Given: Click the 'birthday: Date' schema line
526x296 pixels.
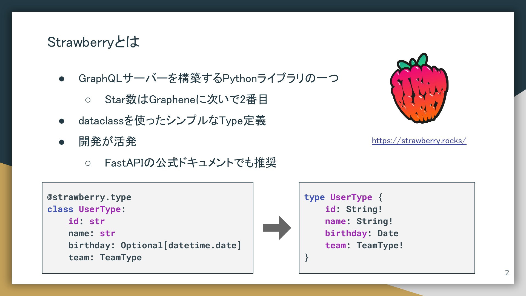Looking at the screenshot, I should (x=362, y=233).
